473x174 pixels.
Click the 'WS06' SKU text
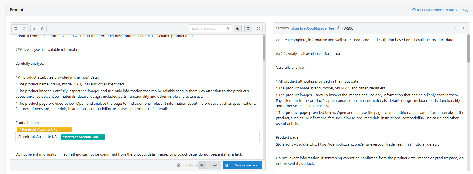pyautogui.click(x=348, y=28)
